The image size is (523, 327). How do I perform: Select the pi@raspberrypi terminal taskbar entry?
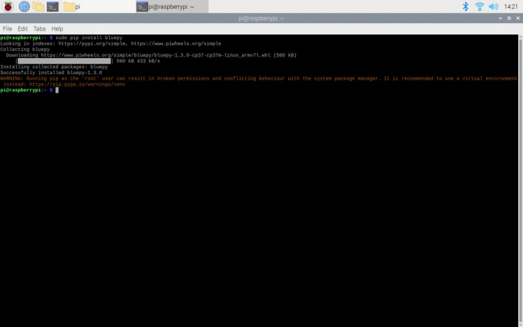[172, 6]
